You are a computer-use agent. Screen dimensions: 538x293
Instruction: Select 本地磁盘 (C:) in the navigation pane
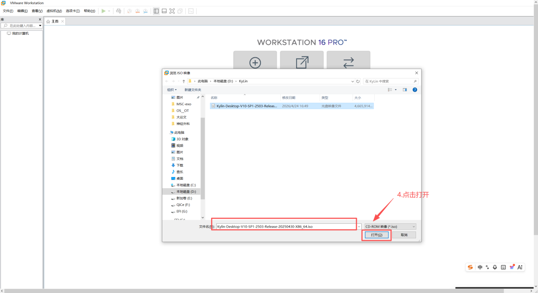[x=186, y=185]
